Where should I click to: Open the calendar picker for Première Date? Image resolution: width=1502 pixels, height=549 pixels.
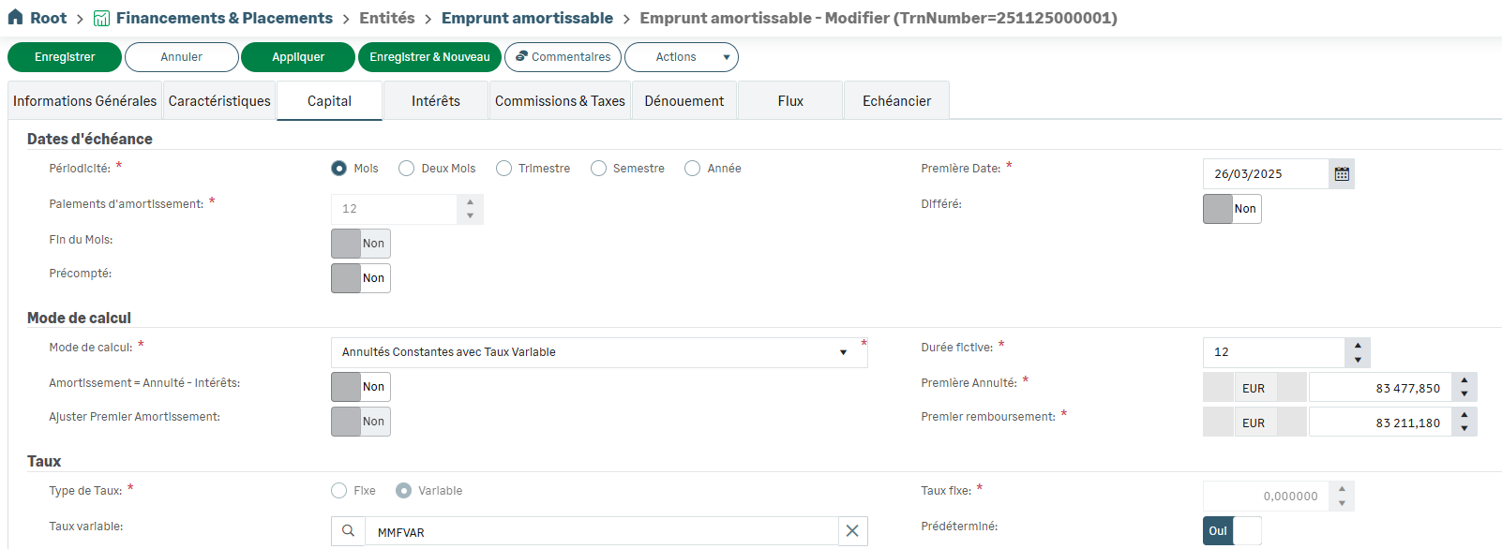1342,174
